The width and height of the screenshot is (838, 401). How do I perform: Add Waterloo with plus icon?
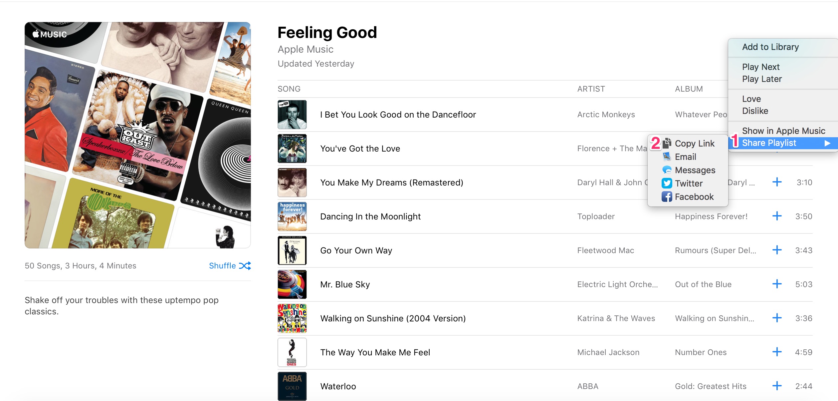(777, 386)
